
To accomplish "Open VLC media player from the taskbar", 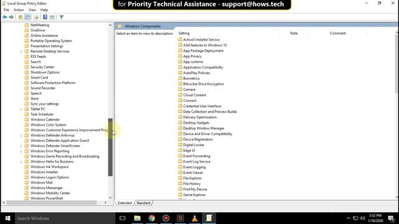I will click(x=195, y=218).
